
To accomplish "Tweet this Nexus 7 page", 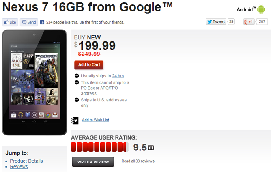I will (216, 22).
